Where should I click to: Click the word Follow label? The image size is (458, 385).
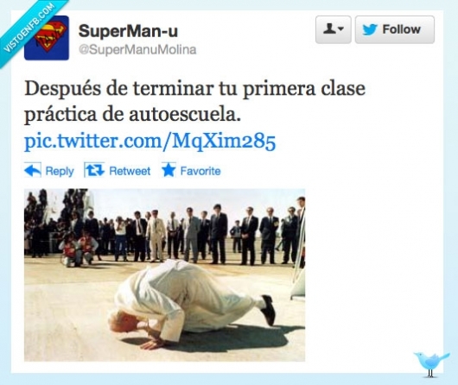click(x=401, y=29)
